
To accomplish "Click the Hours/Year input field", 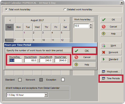I will click(x=61, y=61).
